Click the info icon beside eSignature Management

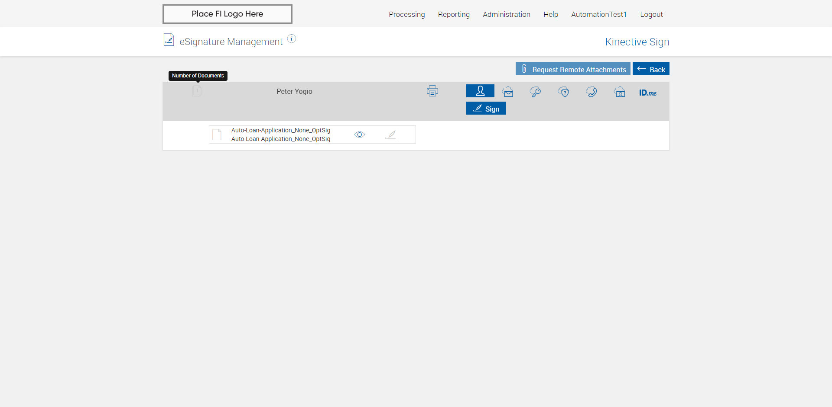click(x=292, y=38)
